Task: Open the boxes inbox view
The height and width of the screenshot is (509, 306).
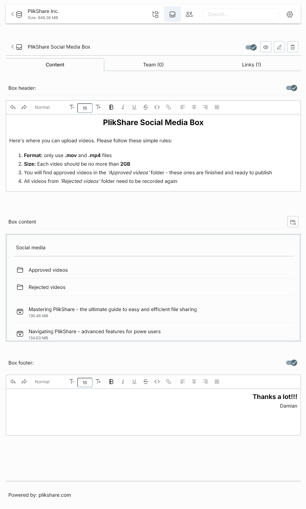Action: coord(172,14)
